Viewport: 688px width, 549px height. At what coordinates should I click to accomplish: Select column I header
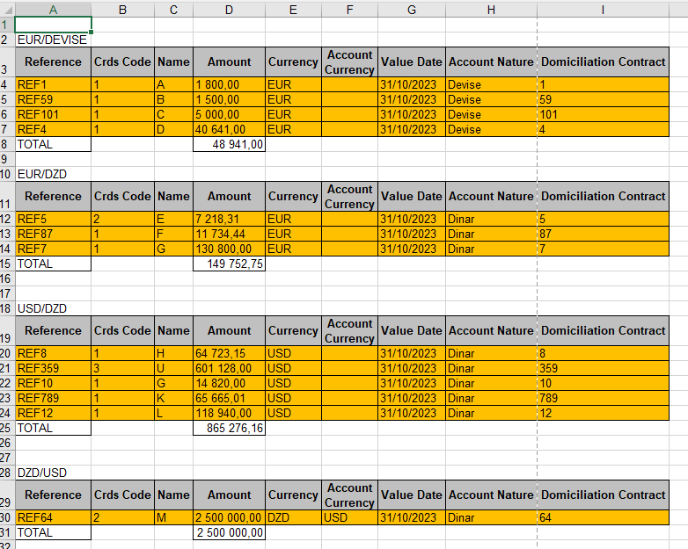click(603, 10)
